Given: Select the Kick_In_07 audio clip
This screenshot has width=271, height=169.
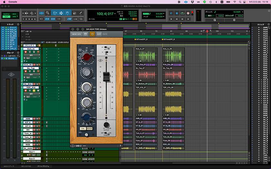Looking at the screenshot, I should [146, 55].
